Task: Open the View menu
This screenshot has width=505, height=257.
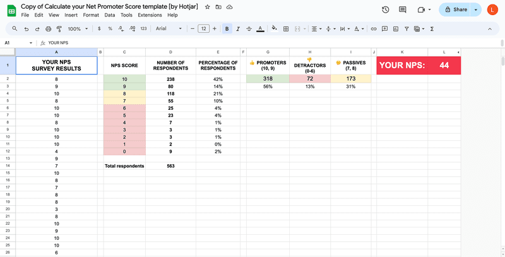Action: tap(54, 15)
